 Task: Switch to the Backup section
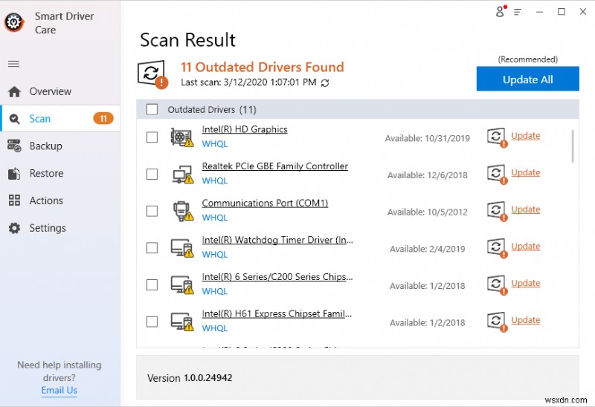(45, 146)
